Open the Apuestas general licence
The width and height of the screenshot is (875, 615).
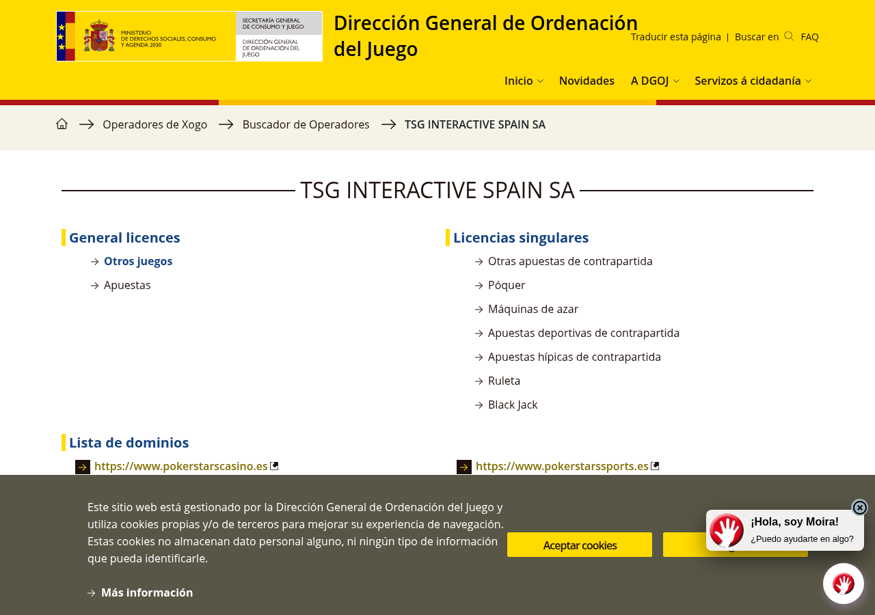(x=127, y=285)
